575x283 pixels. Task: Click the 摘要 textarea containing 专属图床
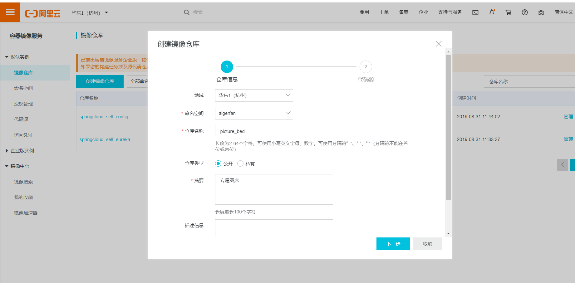point(274,189)
